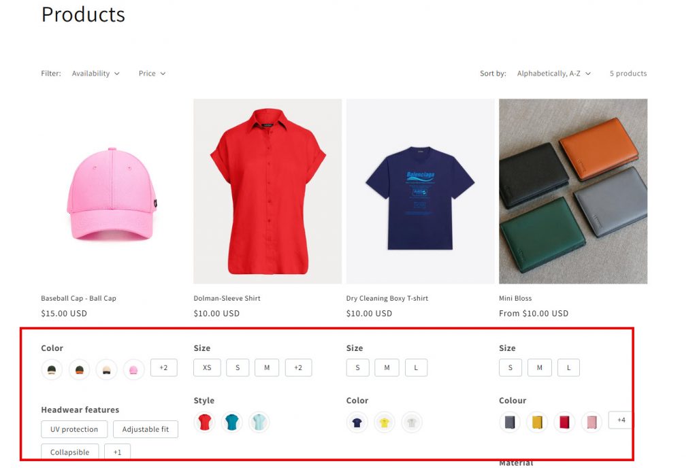This screenshot has width=697, height=468.
Task: Pick the white T-shirt color swatch
Action: tap(412, 422)
